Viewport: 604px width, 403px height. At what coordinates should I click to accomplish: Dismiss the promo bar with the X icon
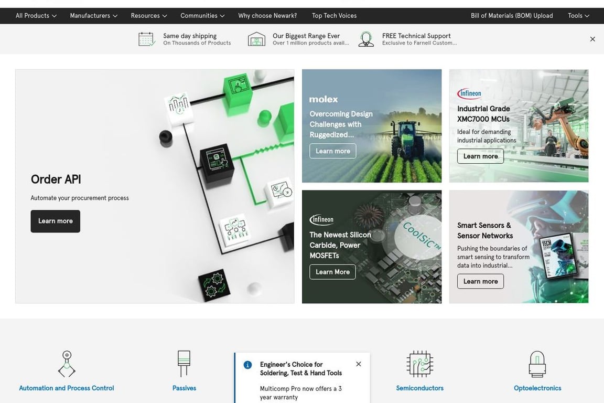(592, 39)
